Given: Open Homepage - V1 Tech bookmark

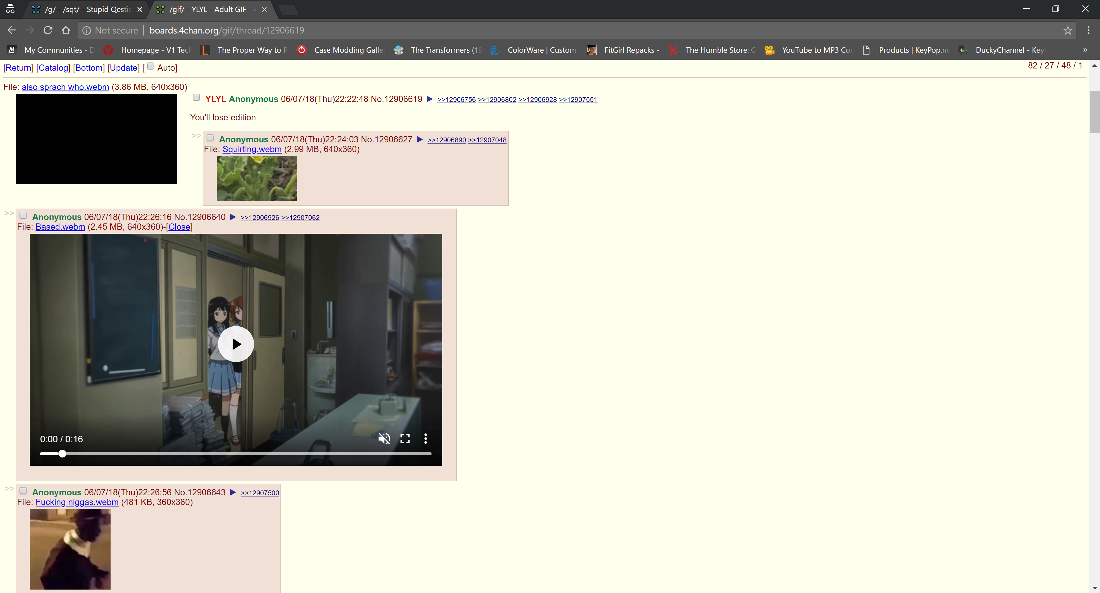Looking at the screenshot, I should (147, 50).
